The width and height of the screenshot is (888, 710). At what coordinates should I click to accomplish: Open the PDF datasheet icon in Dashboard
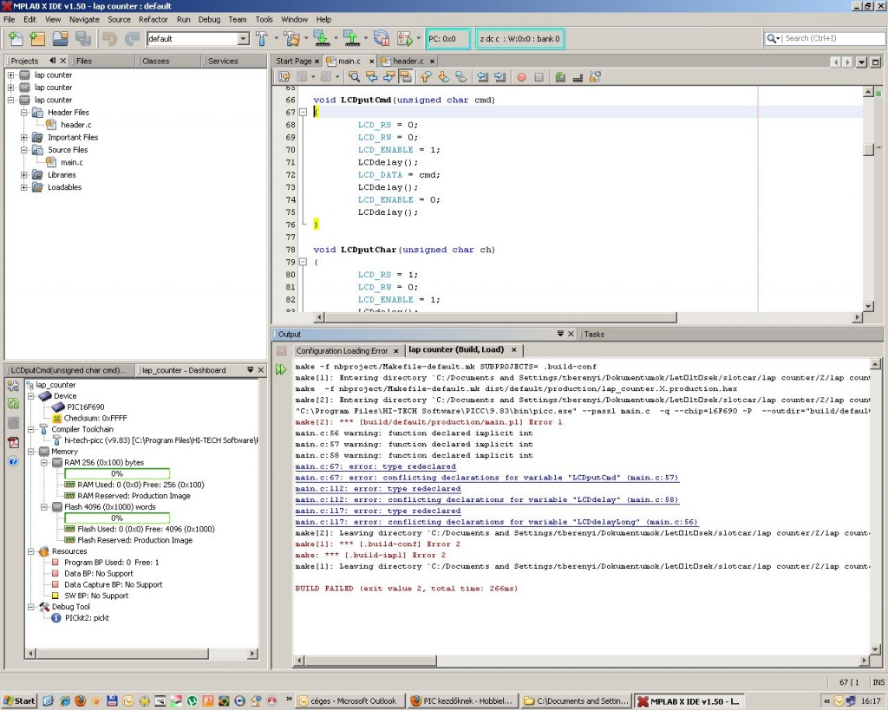coord(13,442)
